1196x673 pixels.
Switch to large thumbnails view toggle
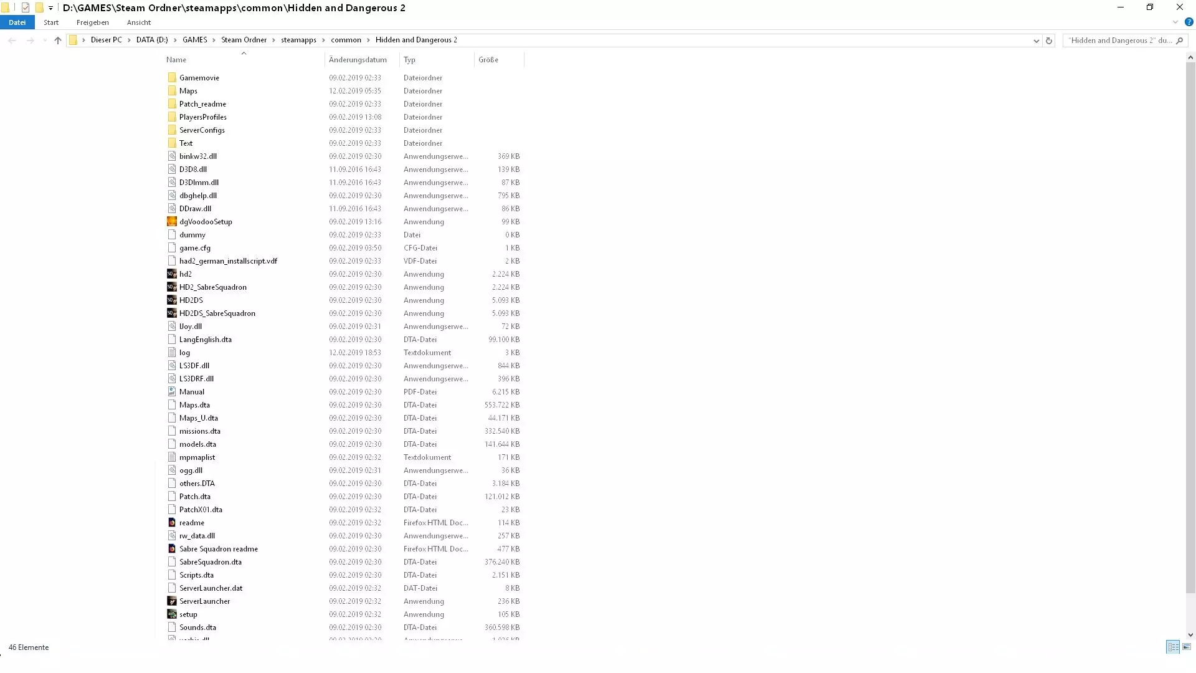tap(1186, 647)
